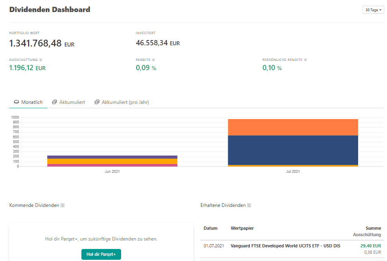Screen dimensions: 387x261
Task: Click the Wertpapier column header
Action: click(x=242, y=228)
